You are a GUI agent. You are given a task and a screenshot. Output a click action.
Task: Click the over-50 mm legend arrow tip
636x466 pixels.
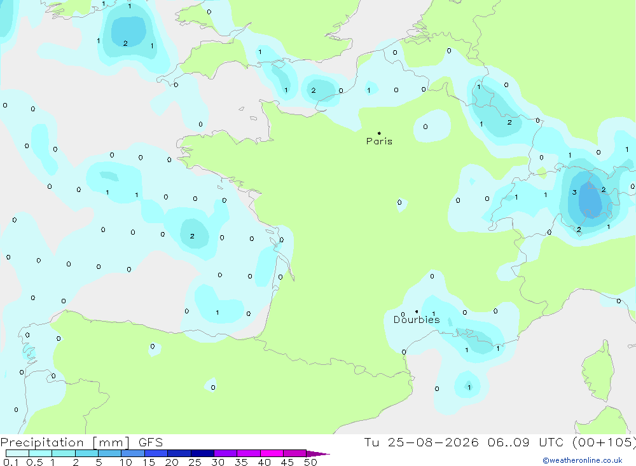tap(318, 454)
